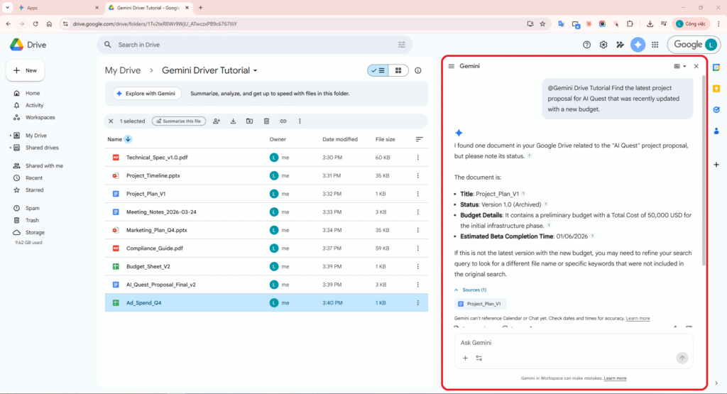727x394 pixels.
Task: Click the Drive settings gear icon
Action: (x=603, y=45)
